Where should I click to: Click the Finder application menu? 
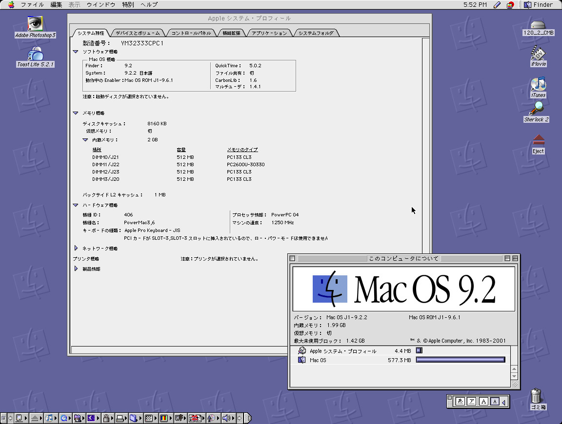click(x=539, y=5)
